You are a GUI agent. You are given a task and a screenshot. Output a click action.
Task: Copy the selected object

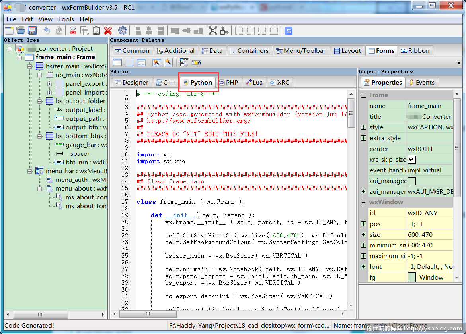(x=85, y=31)
